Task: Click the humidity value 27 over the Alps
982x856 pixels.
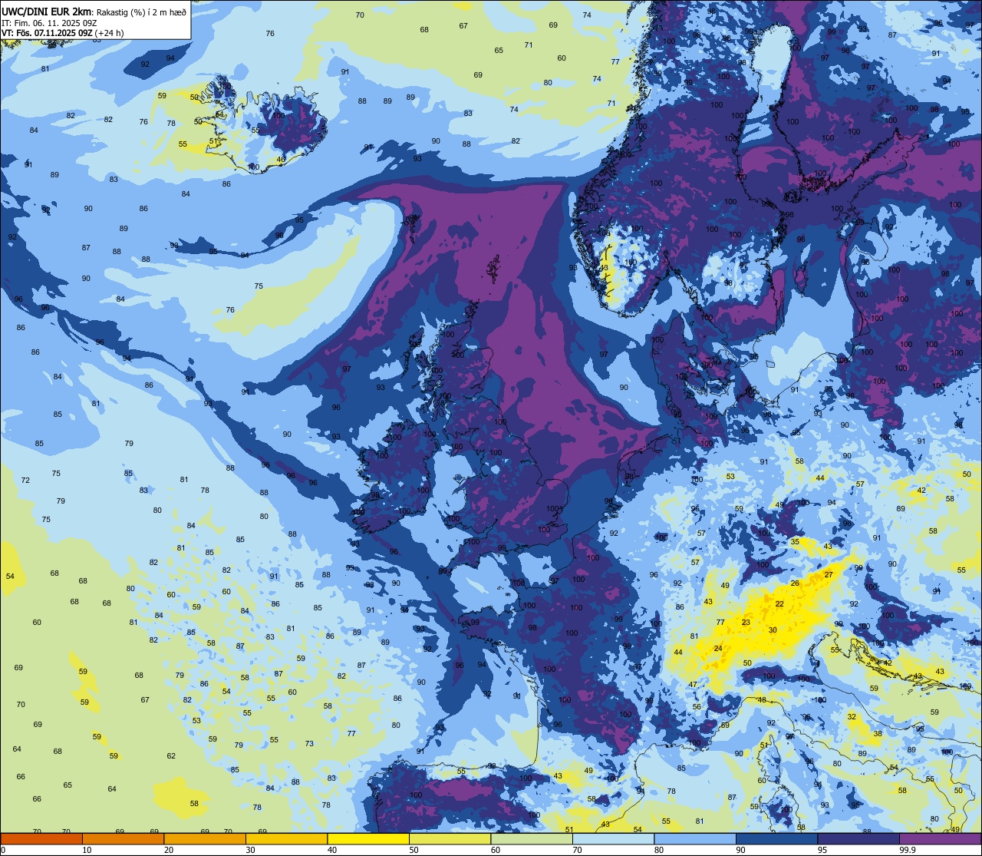Action: pos(829,574)
